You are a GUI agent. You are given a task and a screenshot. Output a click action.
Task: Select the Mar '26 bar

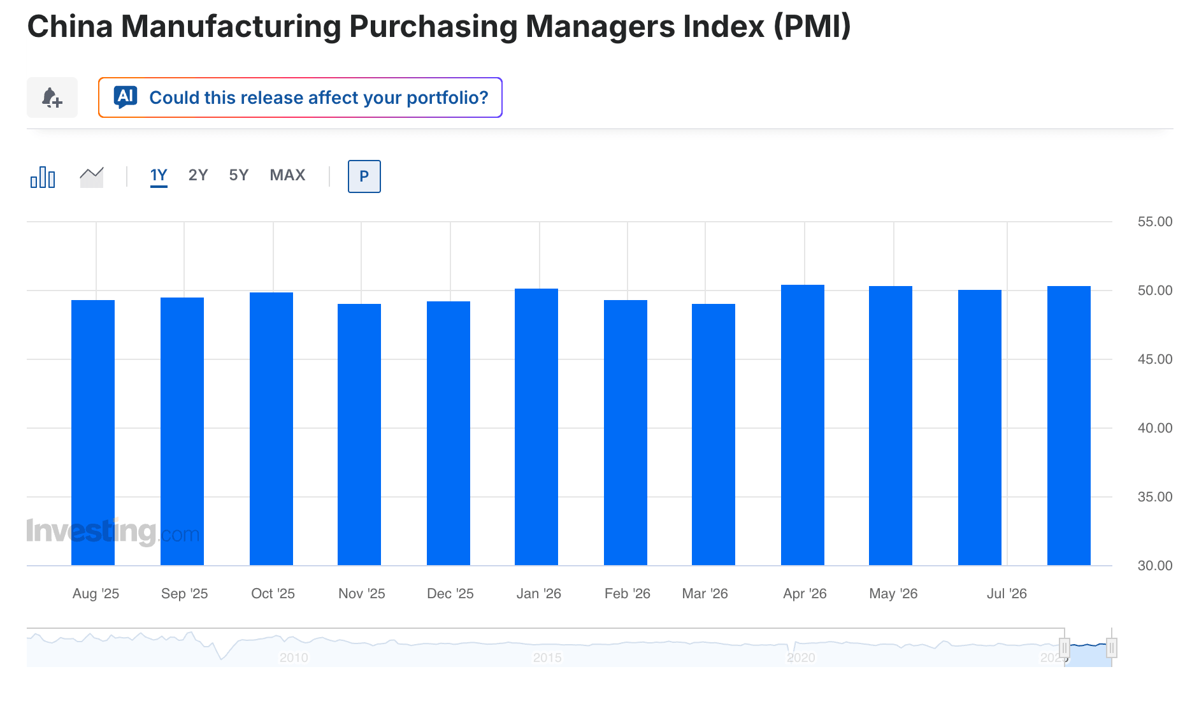tap(714, 434)
